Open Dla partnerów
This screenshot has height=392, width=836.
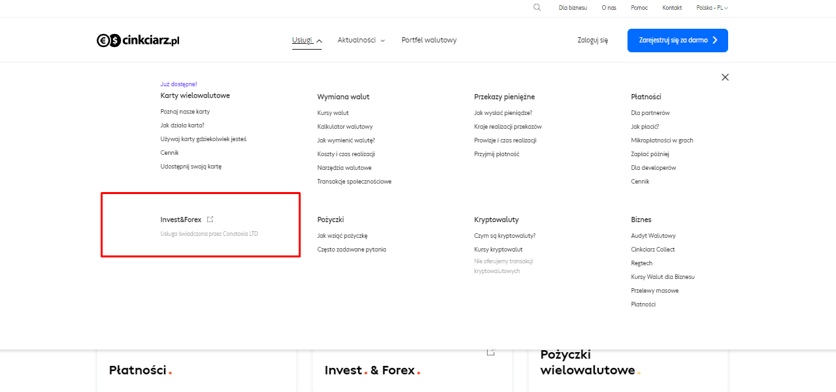click(x=650, y=113)
